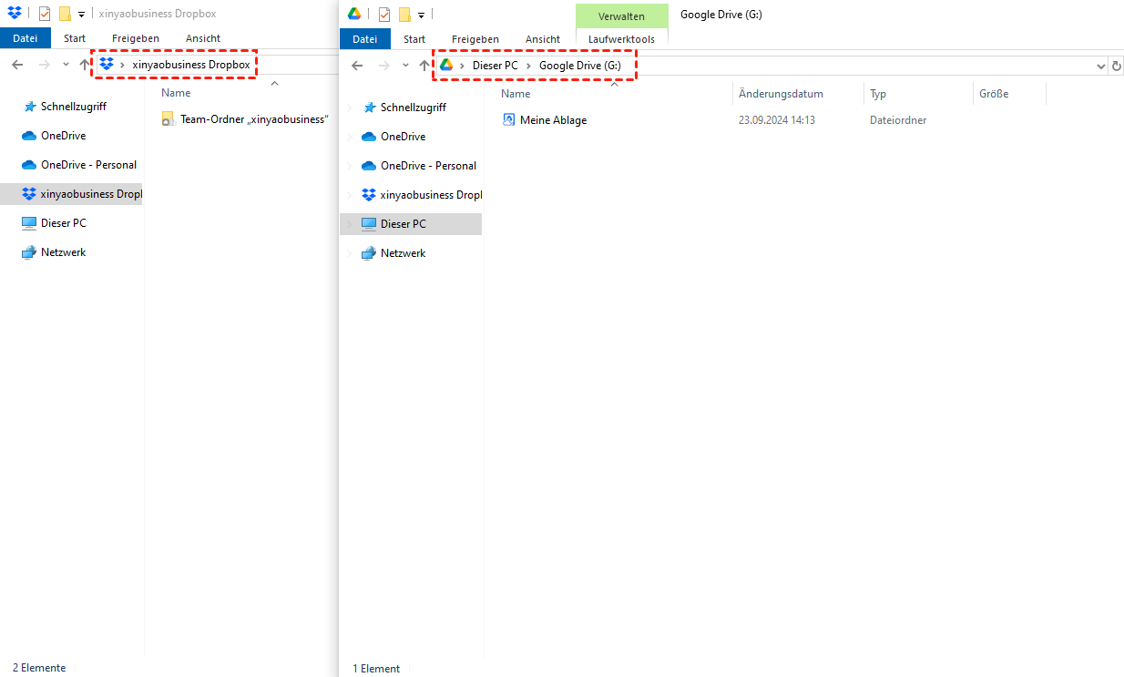
Task: Select the Team-Ordner „xinyaobusiness“ folder
Action: click(x=245, y=118)
